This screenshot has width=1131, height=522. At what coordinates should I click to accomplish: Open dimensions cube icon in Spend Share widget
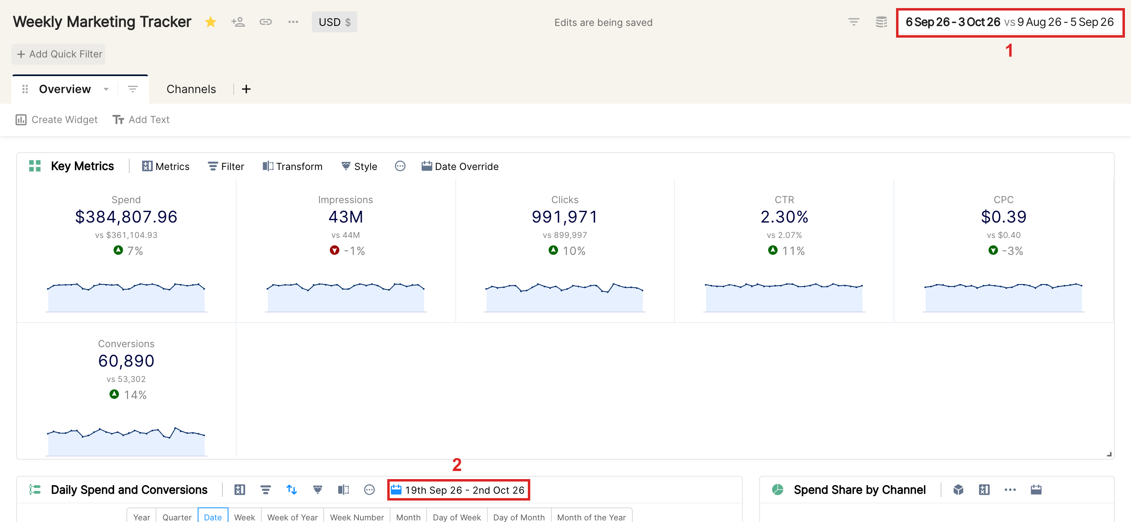point(958,490)
